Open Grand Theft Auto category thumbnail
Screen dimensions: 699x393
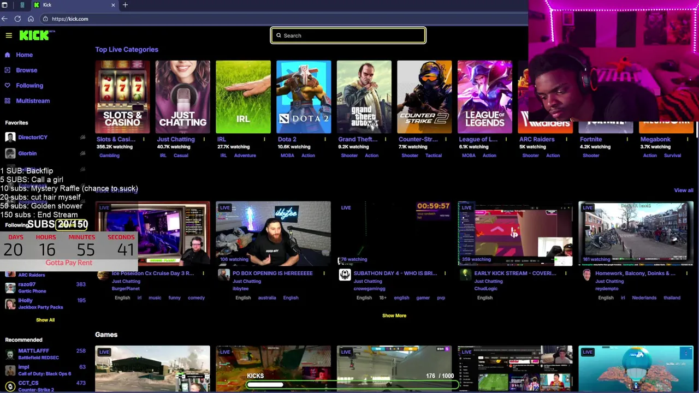pos(364,97)
